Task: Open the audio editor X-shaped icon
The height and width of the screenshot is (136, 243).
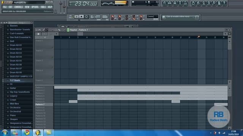Action: [x=209, y=3]
